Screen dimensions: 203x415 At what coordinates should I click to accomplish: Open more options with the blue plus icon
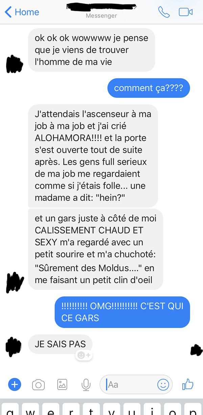click(14, 384)
